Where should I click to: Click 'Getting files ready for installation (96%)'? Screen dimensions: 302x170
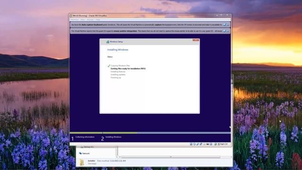(x=128, y=68)
